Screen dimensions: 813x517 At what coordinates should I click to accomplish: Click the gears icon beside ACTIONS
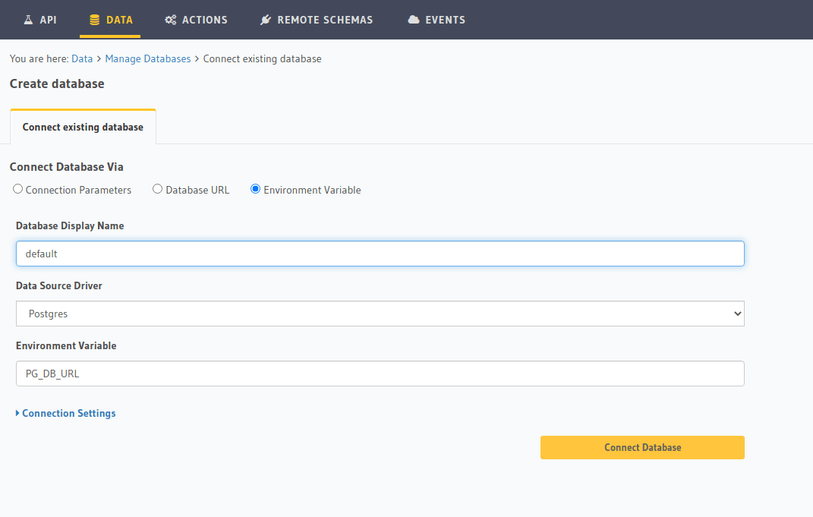(171, 20)
